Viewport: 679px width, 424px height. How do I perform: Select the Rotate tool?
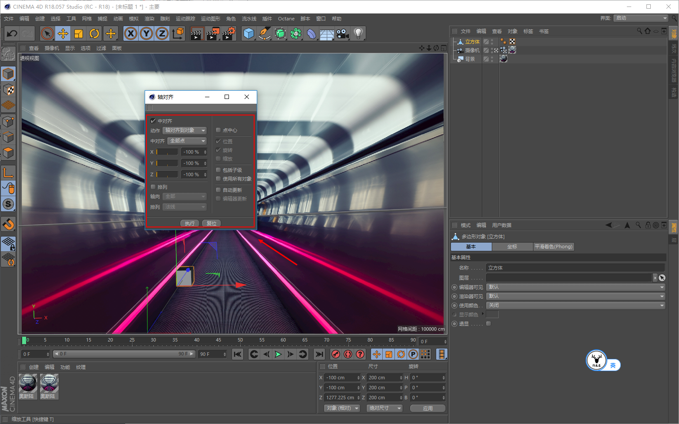pos(94,33)
